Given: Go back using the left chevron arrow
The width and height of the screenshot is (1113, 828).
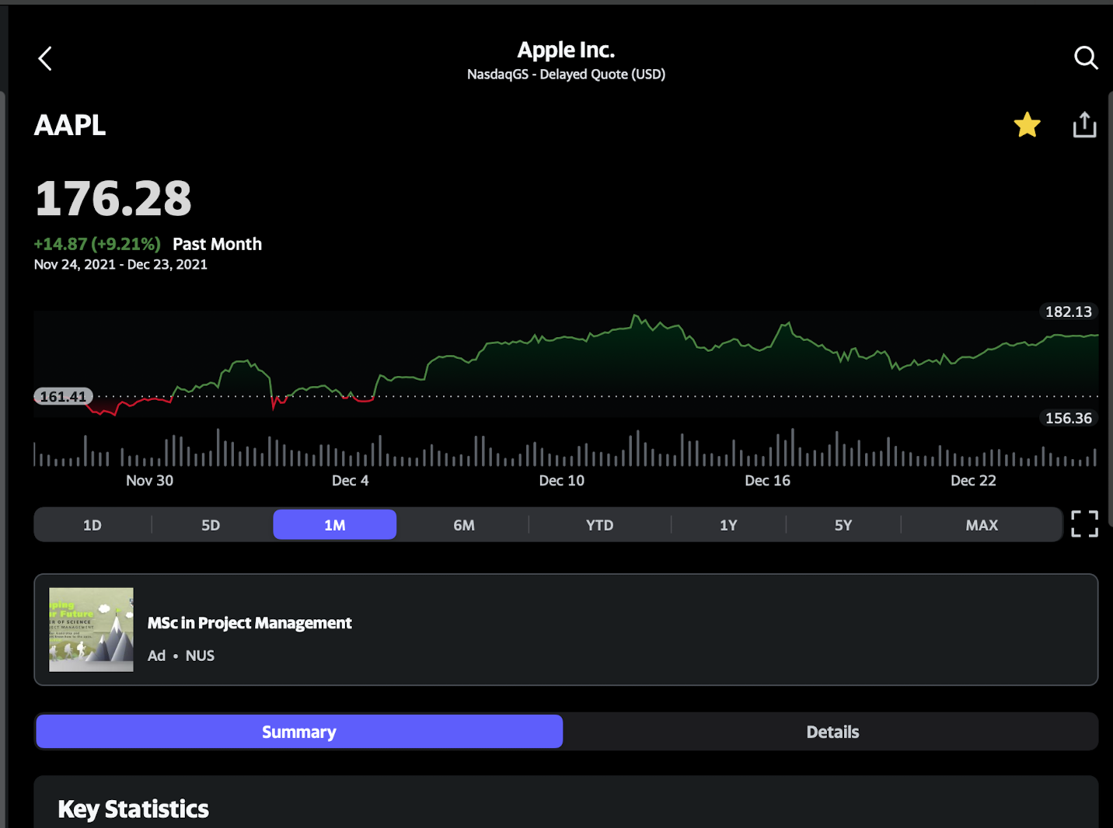Looking at the screenshot, I should 45,58.
